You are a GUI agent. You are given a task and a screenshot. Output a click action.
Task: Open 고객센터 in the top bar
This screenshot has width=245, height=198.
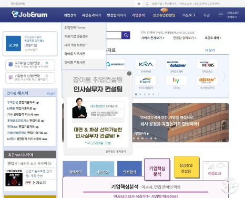215,4
